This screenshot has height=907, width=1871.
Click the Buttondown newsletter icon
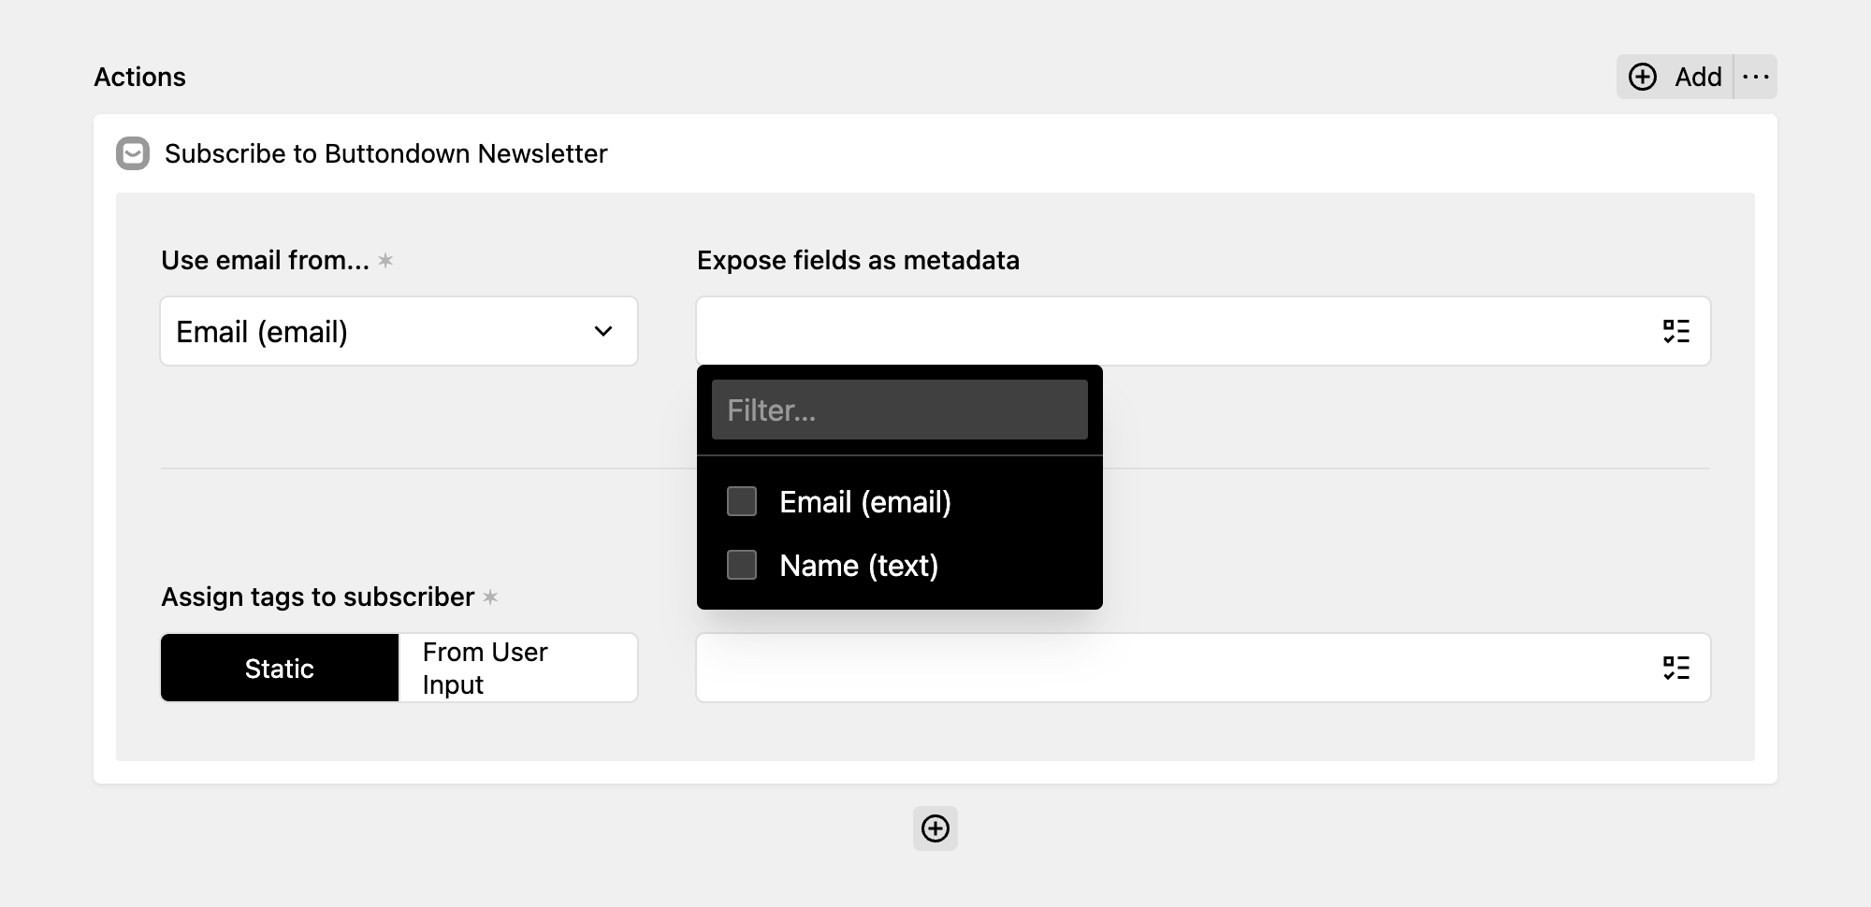(x=133, y=153)
